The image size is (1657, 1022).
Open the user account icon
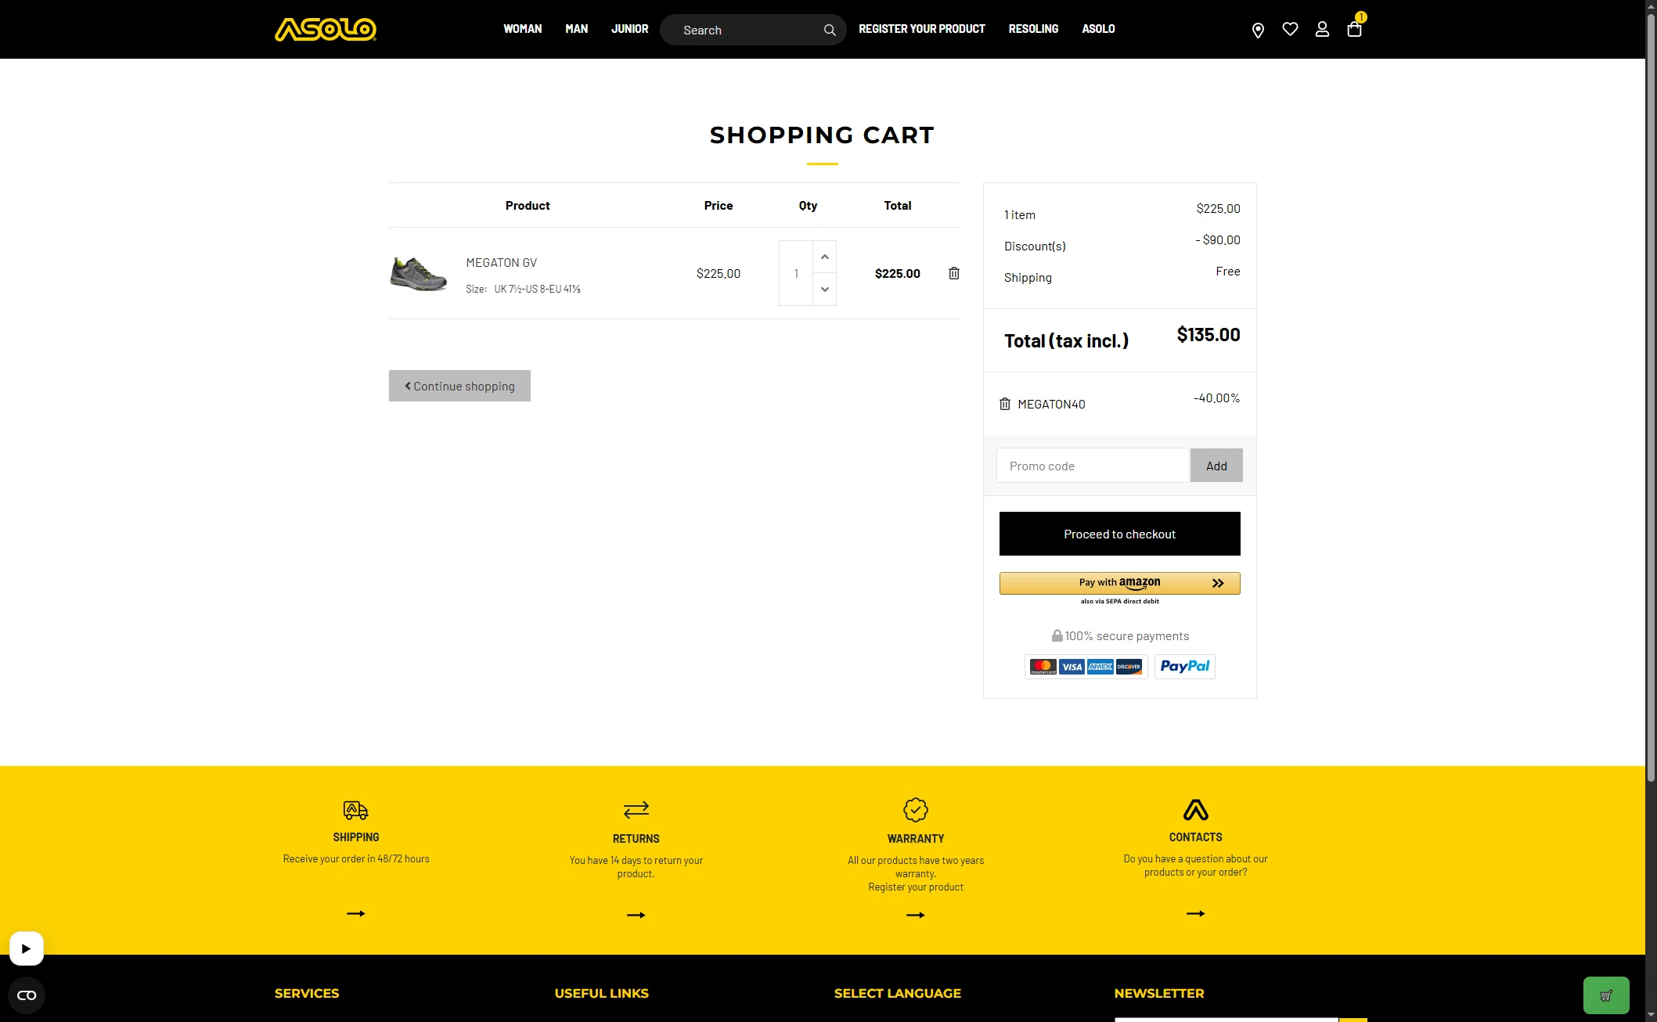click(x=1322, y=29)
